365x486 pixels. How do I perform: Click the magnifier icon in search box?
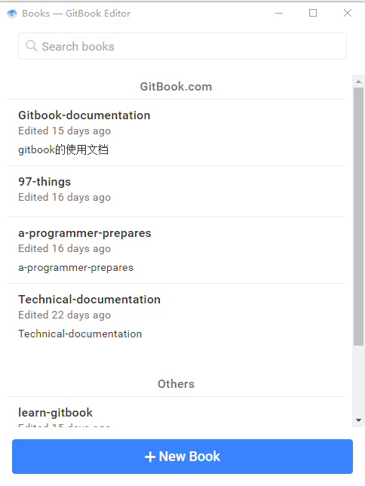[31, 46]
